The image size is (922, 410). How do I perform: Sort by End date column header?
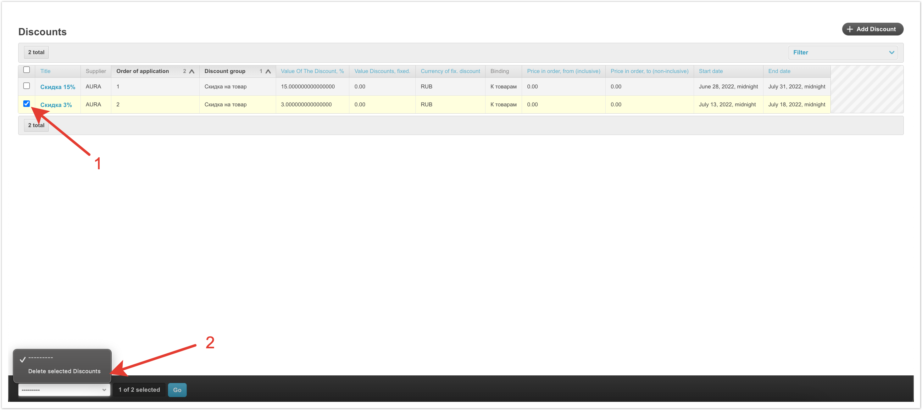click(x=779, y=71)
